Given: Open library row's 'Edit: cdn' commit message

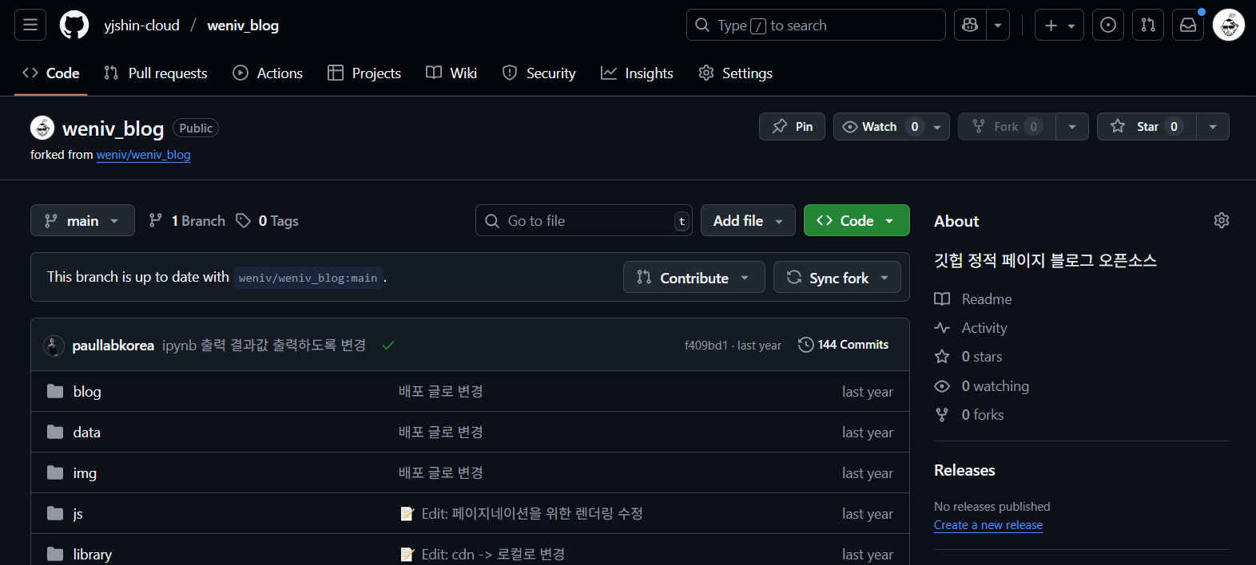Looking at the screenshot, I should [493, 554].
